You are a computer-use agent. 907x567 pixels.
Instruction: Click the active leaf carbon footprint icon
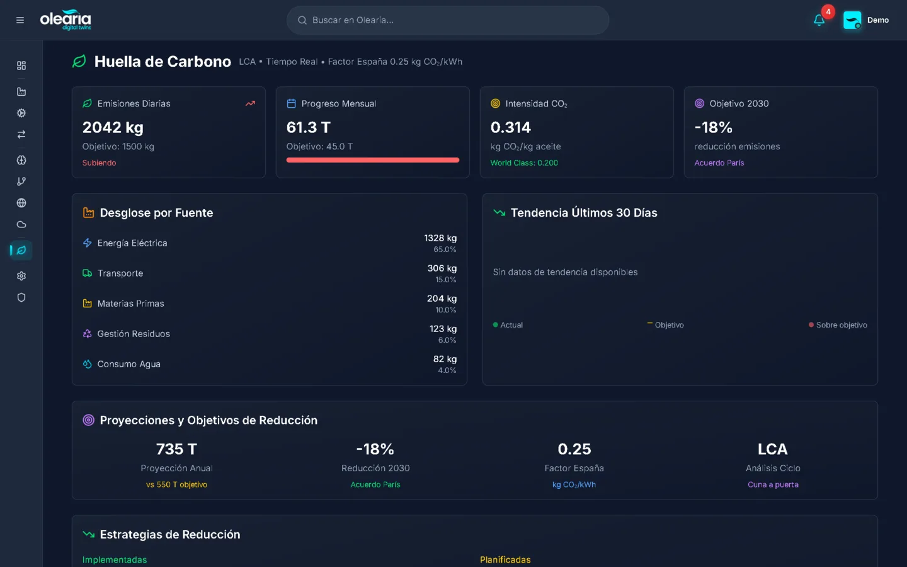[x=21, y=250]
